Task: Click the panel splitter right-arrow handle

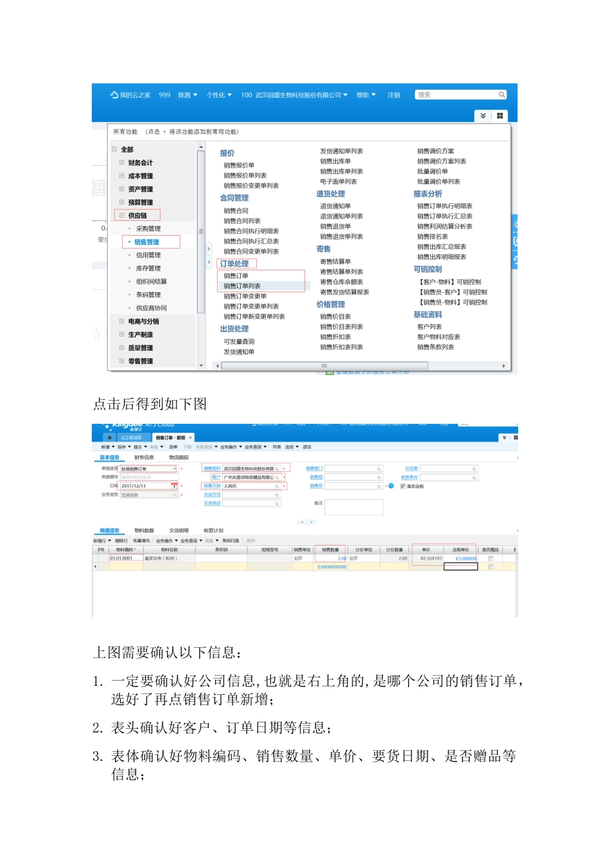Action: (209, 249)
